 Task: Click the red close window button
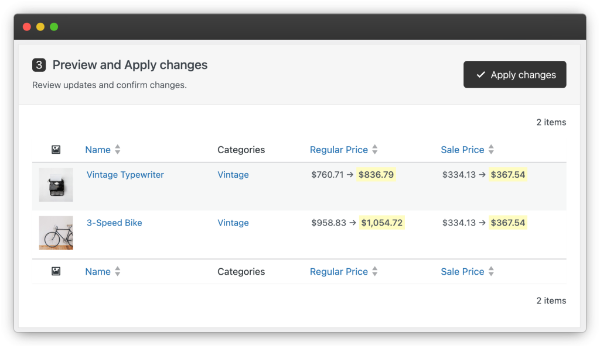click(27, 27)
